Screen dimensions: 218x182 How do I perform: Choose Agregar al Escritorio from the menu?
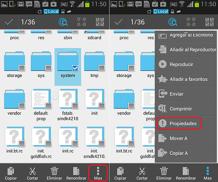186,36
